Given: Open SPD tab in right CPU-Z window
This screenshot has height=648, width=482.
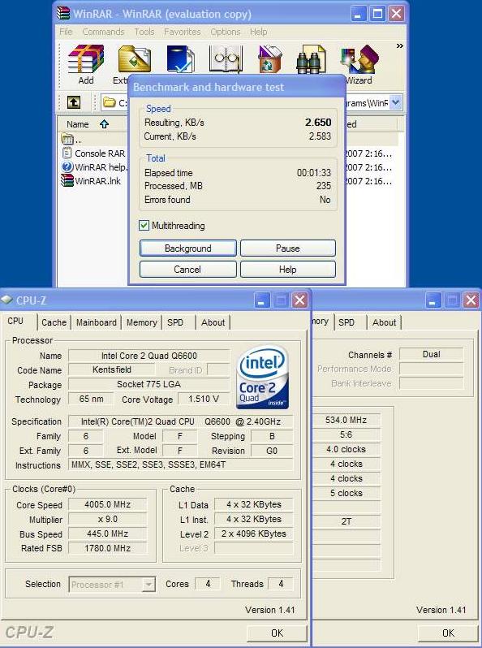Looking at the screenshot, I should [346, 322].
